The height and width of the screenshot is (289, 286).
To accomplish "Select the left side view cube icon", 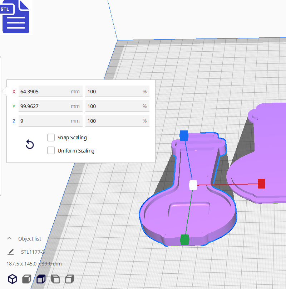I will click(x=55, y=279).
